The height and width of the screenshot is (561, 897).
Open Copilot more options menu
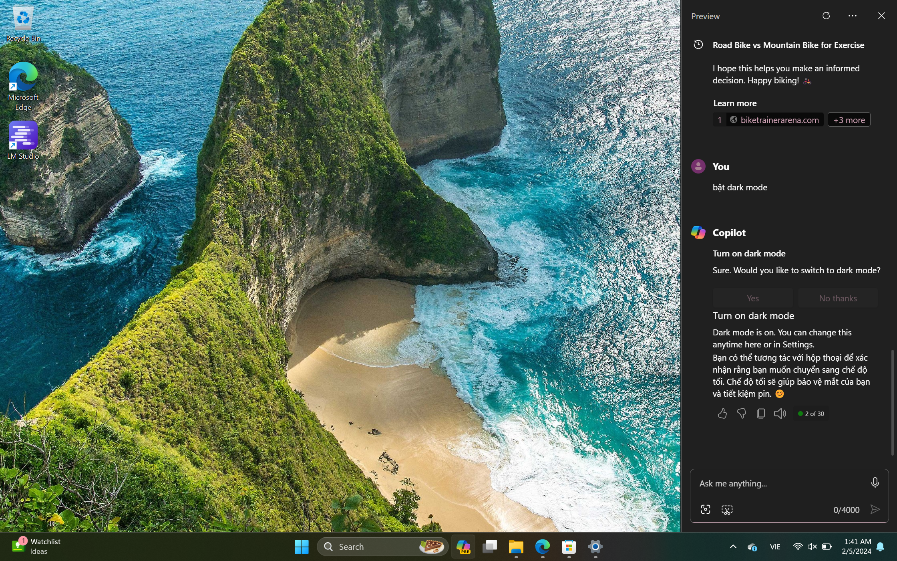pos(853,16)
